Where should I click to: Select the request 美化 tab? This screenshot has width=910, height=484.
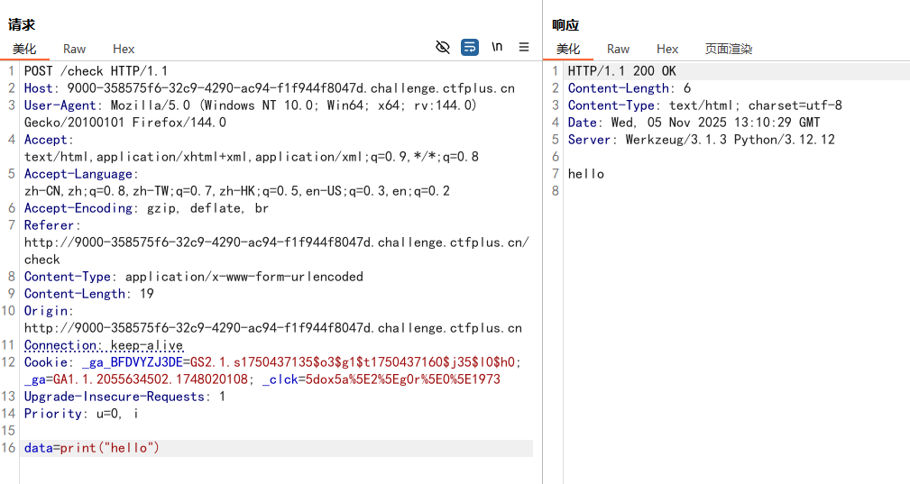tap(24, 49)
